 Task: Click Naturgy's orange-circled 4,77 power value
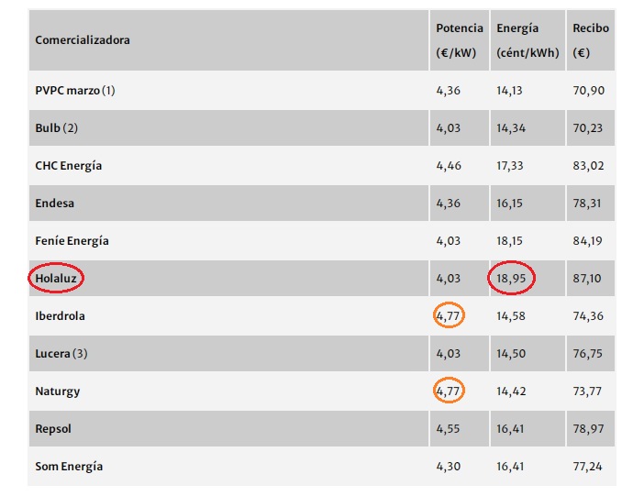point(450,391)
